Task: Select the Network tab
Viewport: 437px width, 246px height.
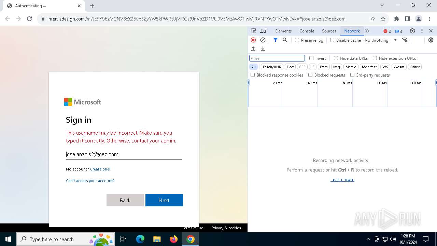Action: click(x=352, y=31)
